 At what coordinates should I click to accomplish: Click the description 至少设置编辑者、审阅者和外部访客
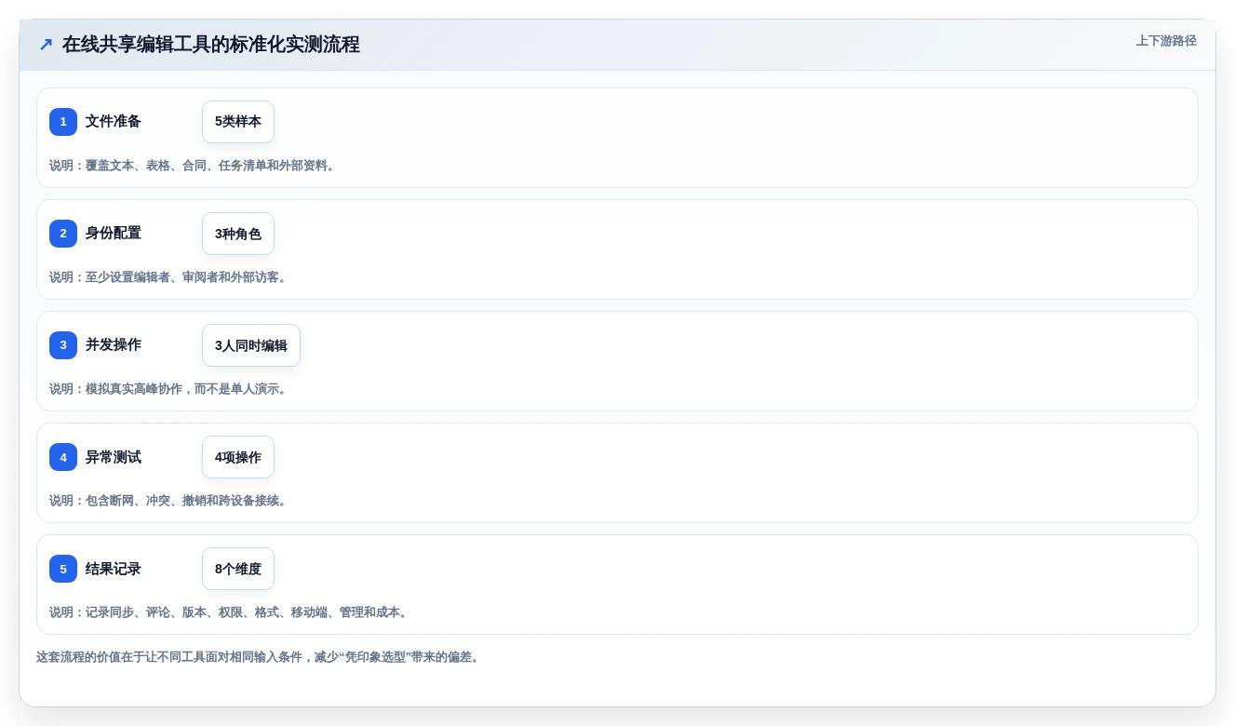point(168,277)
